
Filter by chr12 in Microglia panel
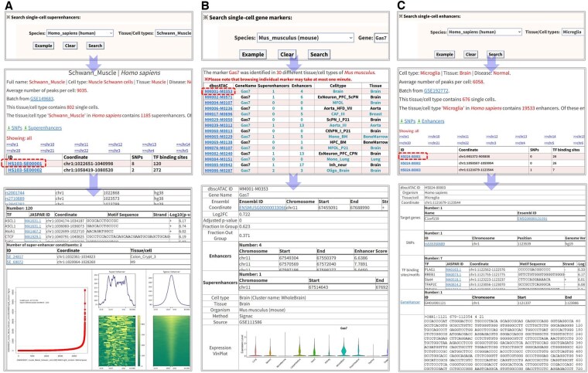pos(492,137)
